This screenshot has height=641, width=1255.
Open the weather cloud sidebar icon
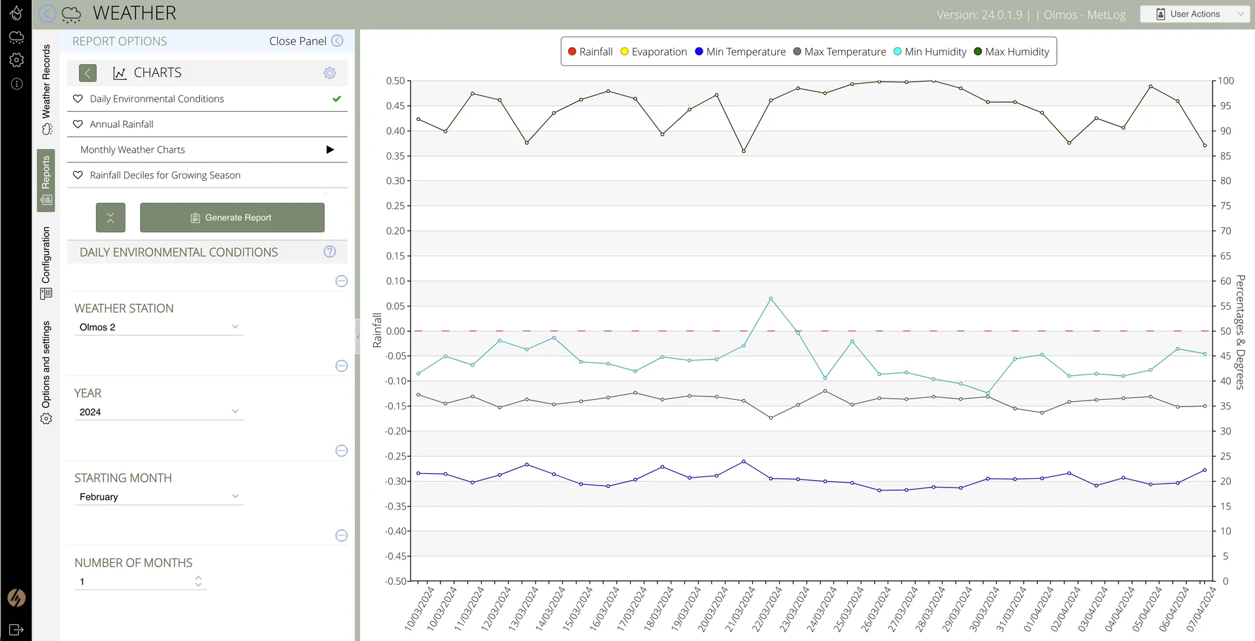(x=16, y=37)
